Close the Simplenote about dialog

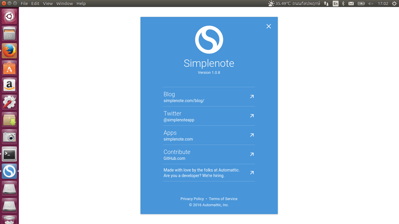(x=269, y=26)
